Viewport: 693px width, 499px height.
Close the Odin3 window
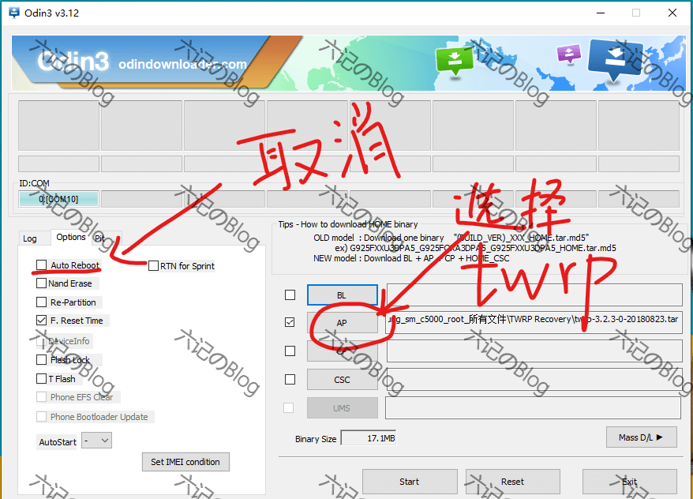coord(672,13)
